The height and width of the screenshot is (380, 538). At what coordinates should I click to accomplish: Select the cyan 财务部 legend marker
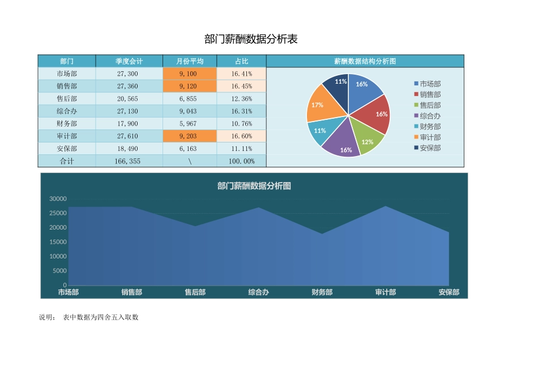(x=415, y=126)
